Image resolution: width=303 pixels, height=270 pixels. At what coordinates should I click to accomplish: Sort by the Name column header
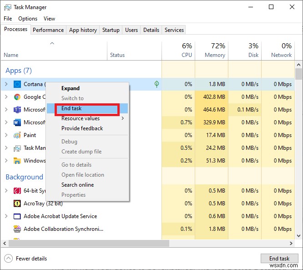pyautogui.click(x=54, y=51)
